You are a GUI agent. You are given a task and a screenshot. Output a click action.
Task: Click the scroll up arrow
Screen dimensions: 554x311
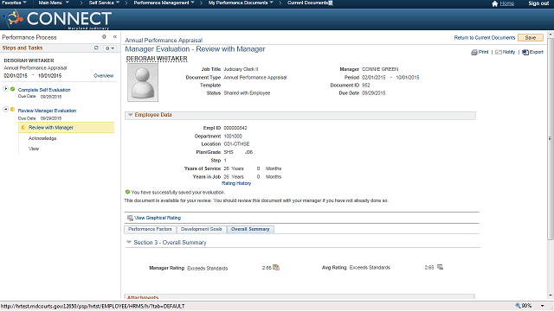click(x=551, y=35)
